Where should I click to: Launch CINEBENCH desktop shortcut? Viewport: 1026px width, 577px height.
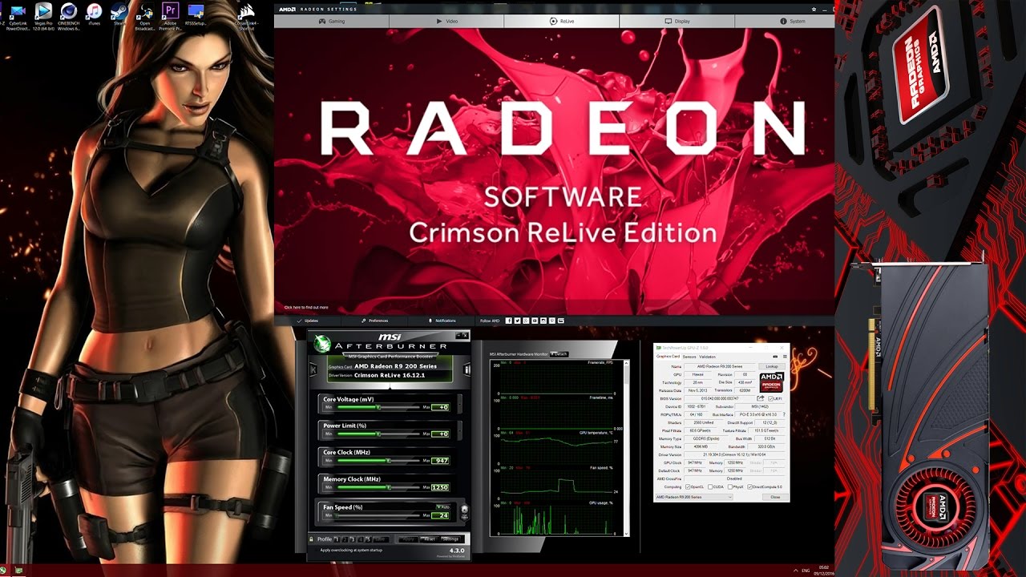(70, 16)
